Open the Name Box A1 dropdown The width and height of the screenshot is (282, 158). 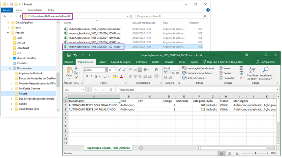click(x=83, y=90)
